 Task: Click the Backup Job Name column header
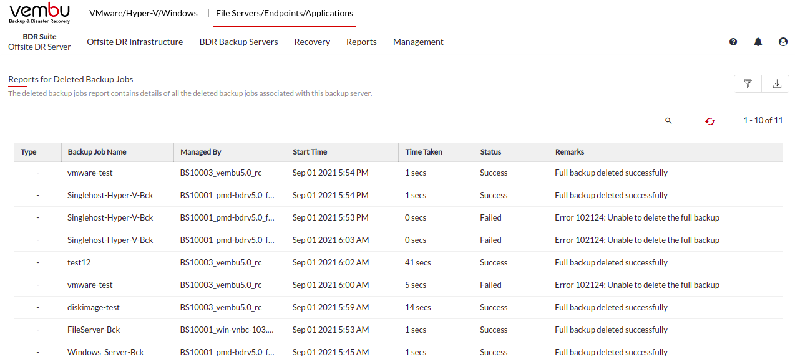[97, 152]
